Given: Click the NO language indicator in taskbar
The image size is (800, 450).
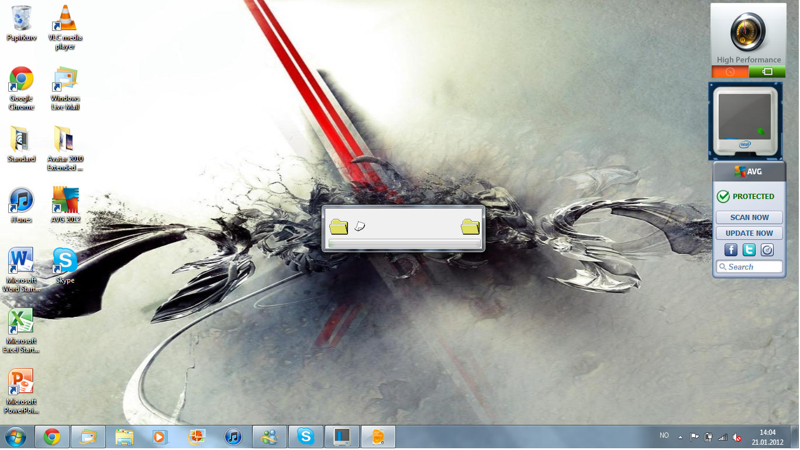Looking at the screenshot, I should [664, 435].
